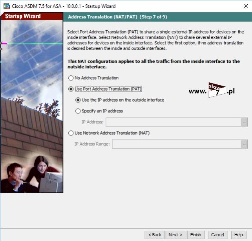Screen dimensions: 252x241
Task: Click the Finish button
Action: [x=196, y=235]
